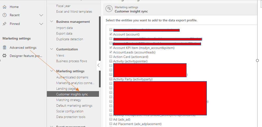Enable the Action Card checkbox
This screenshot has width=262, height=127.
111,57
